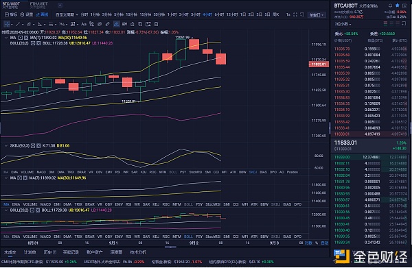The width and height of the screenshot is (412, 268).
Task: Switch to the ETH/USDT chart tab
Action: tap(38, 5)
